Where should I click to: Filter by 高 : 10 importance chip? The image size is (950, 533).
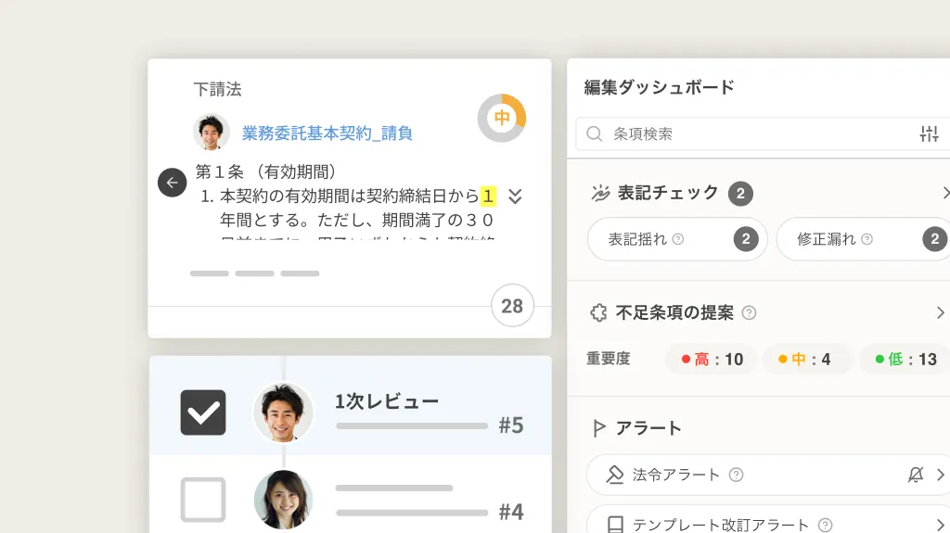point(712,359)
